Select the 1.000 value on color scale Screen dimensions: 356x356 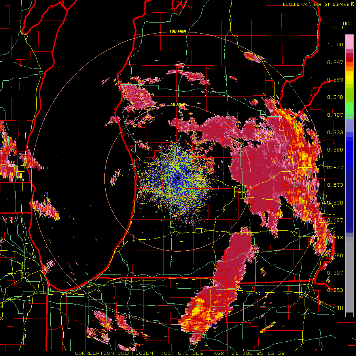[x=335, y=44]
